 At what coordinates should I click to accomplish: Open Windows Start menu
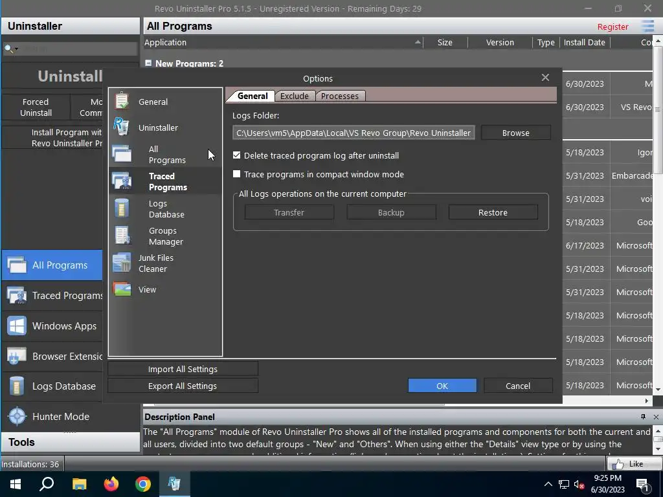pyautogui.click(x=16, y=484)
